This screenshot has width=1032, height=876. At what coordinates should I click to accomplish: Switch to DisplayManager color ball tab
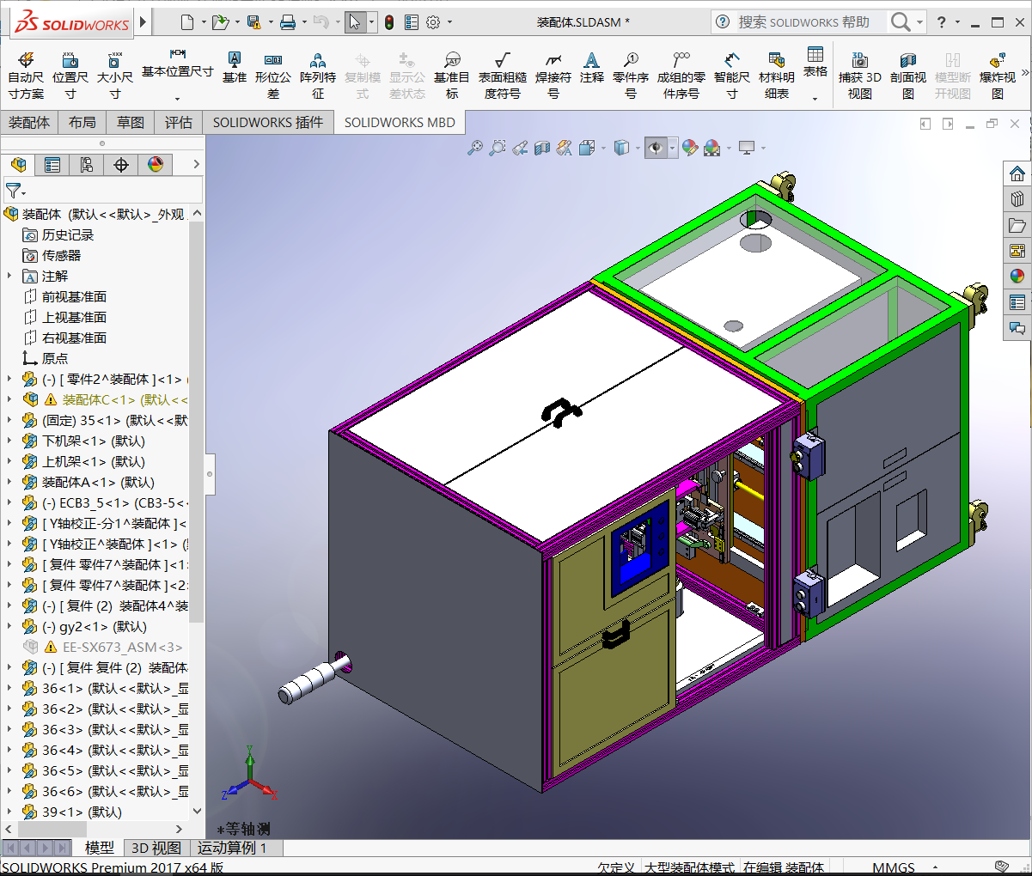tap(156, 164)
